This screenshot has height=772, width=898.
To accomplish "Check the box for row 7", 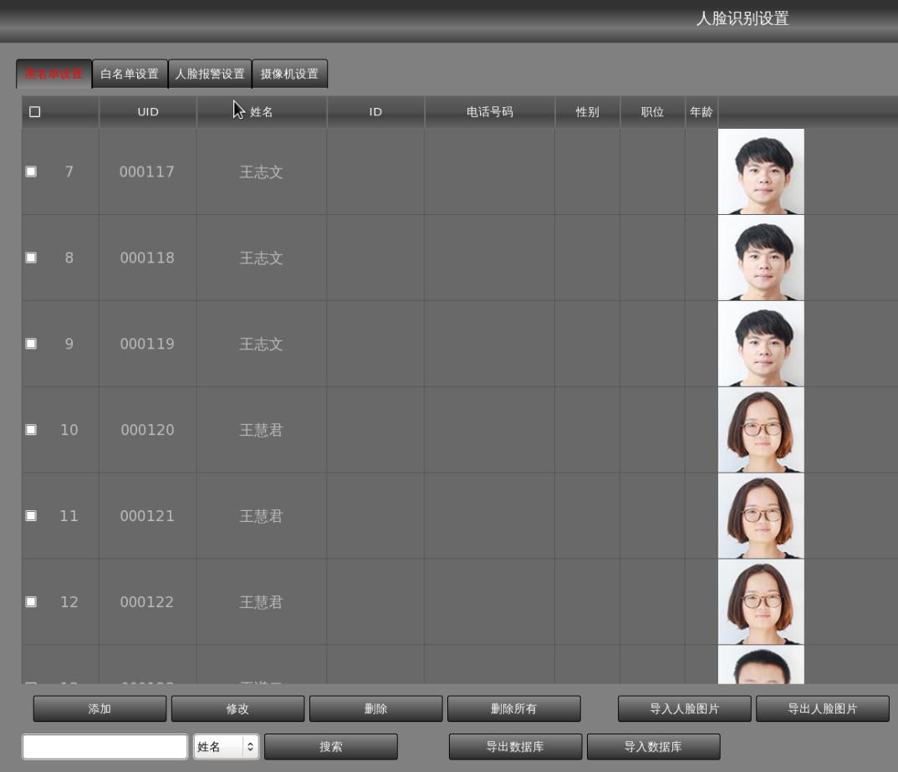I will (32, 171).
